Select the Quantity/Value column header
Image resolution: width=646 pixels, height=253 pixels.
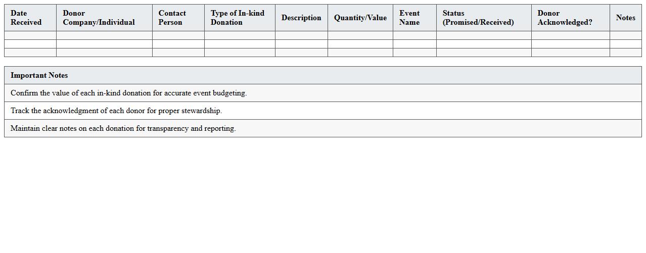[360, 18]
